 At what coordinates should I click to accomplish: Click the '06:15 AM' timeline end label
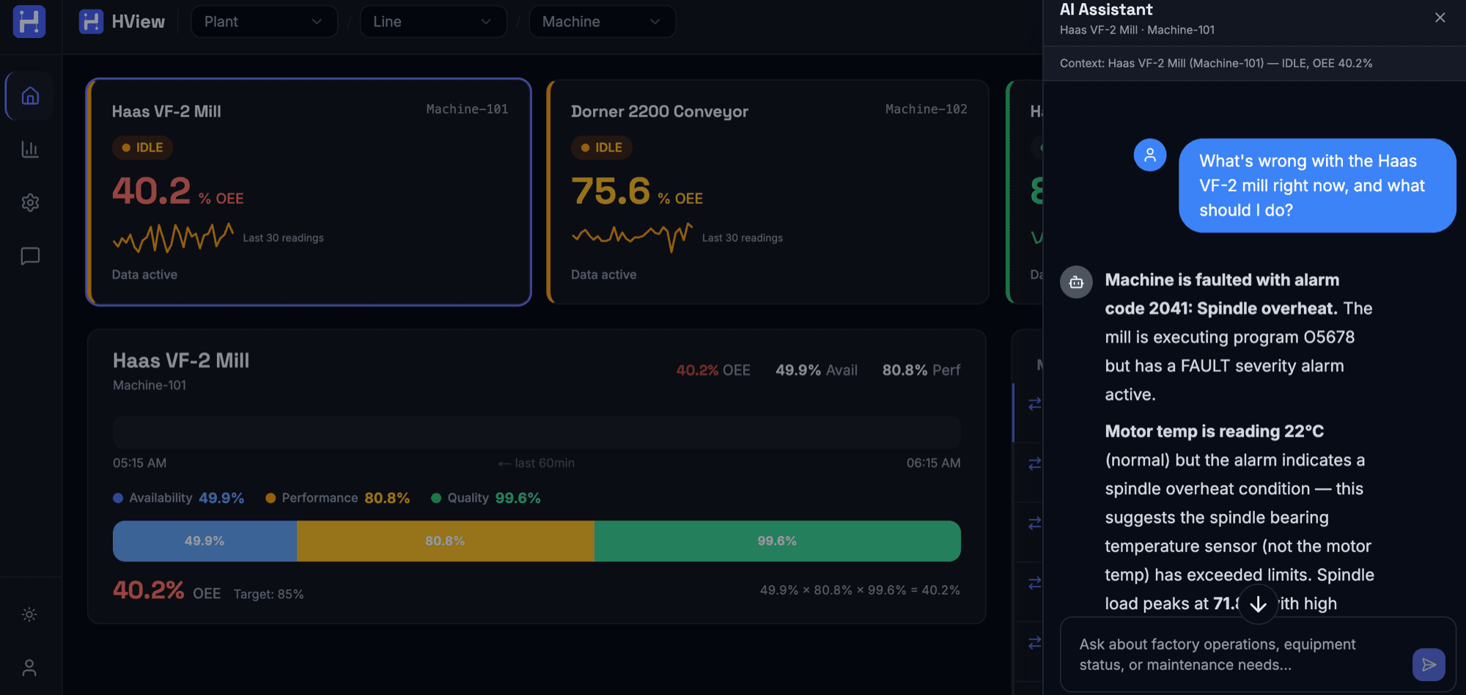(x=933, y=463)
